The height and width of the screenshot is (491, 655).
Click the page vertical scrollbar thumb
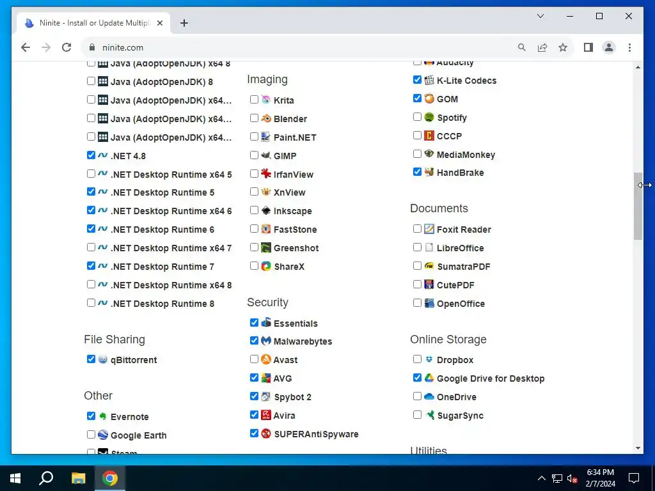coord(638,207)
